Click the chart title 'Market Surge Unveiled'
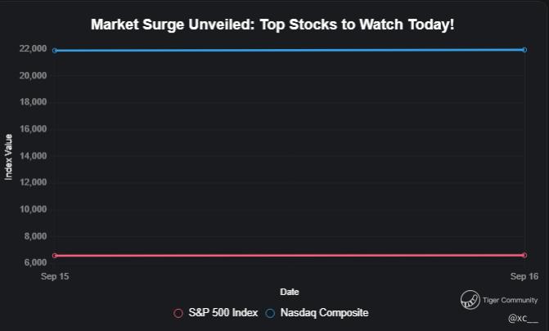The height and width of the screenshot is (331, 549). pos(272,25)
